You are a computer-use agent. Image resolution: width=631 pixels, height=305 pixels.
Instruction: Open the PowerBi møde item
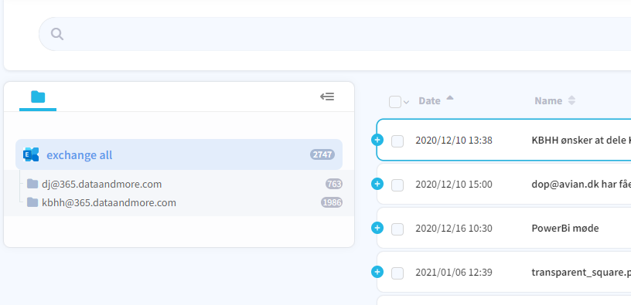click(x=565, y=229)
